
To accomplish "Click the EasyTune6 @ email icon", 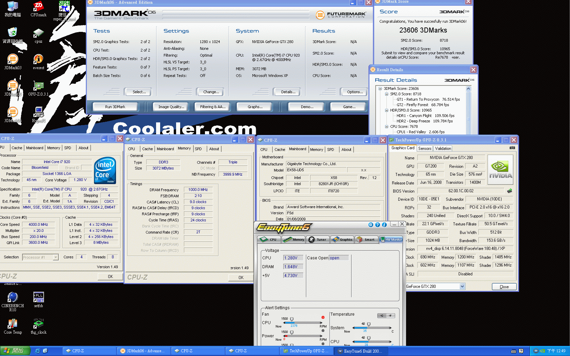I will 370,224.
